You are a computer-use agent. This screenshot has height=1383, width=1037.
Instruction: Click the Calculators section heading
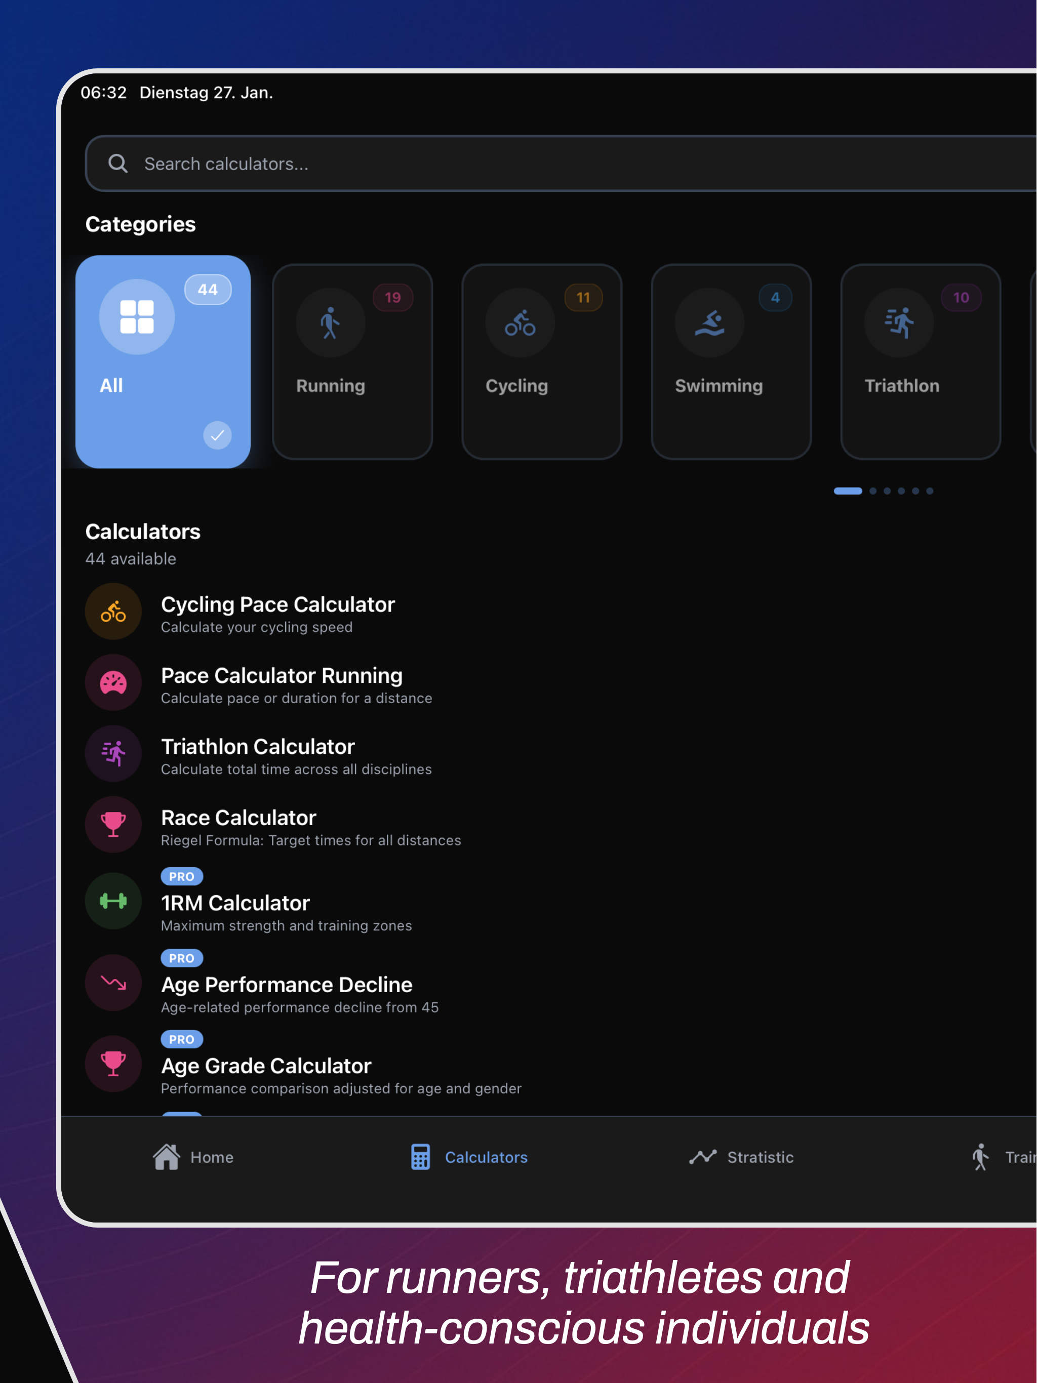coord(143,532)
